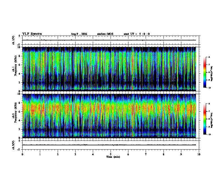
Task: Click inside the ch.1 spectrogram panel
Action: click(x=109, y=69)
